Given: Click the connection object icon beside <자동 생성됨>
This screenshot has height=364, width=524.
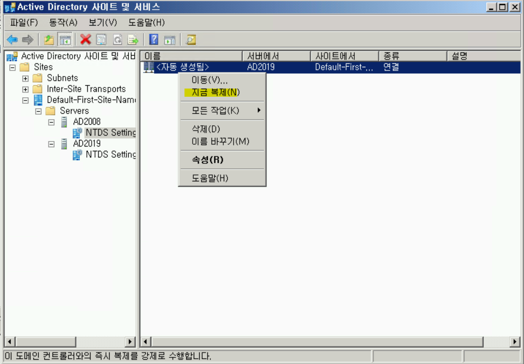Looking at the screenshot, I should pos(148,67).
